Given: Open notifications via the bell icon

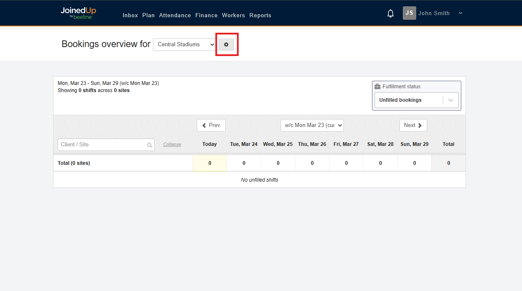Looking at the screenshot, I should (x=390, y=13).
